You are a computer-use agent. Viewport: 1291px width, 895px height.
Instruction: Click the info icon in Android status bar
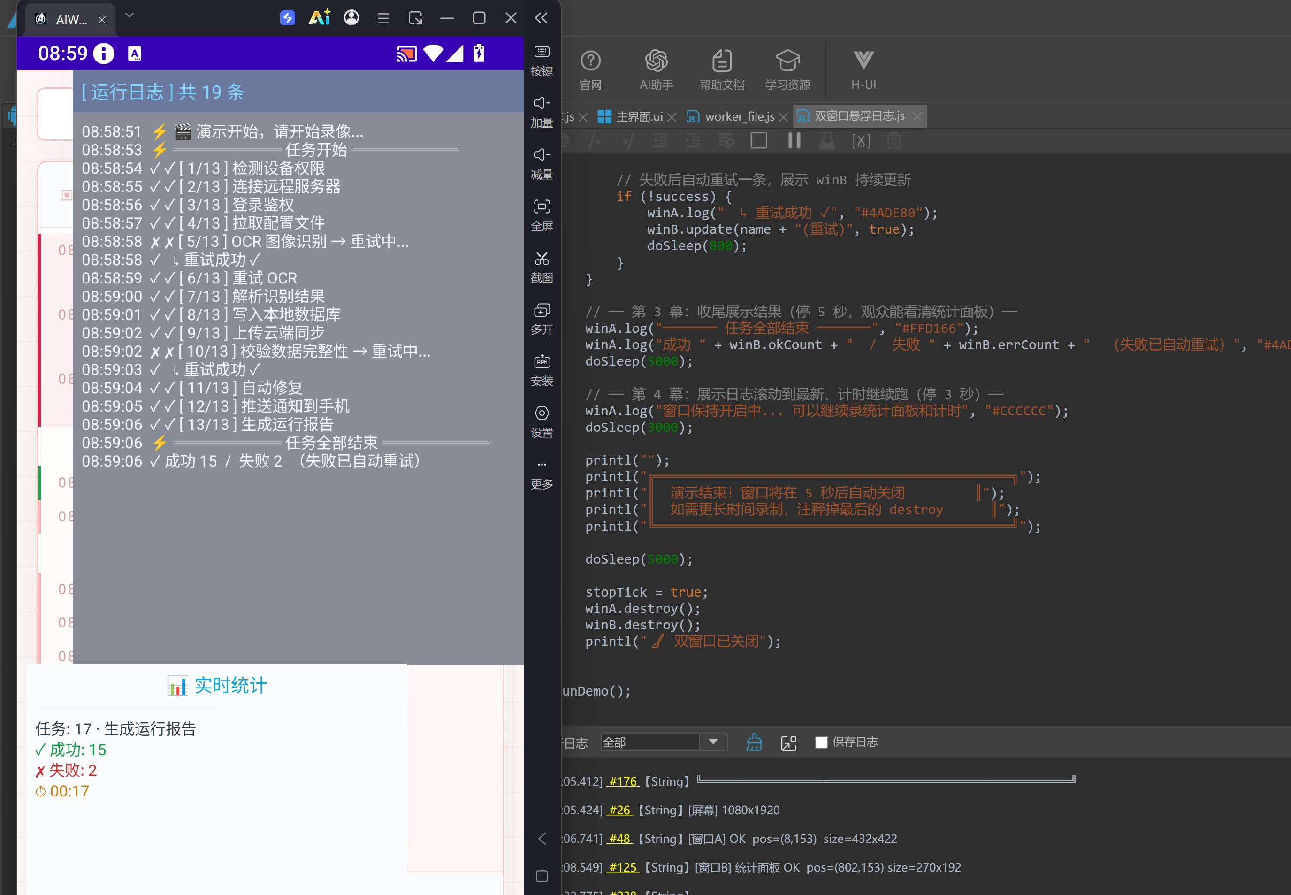tap(103, 54)
